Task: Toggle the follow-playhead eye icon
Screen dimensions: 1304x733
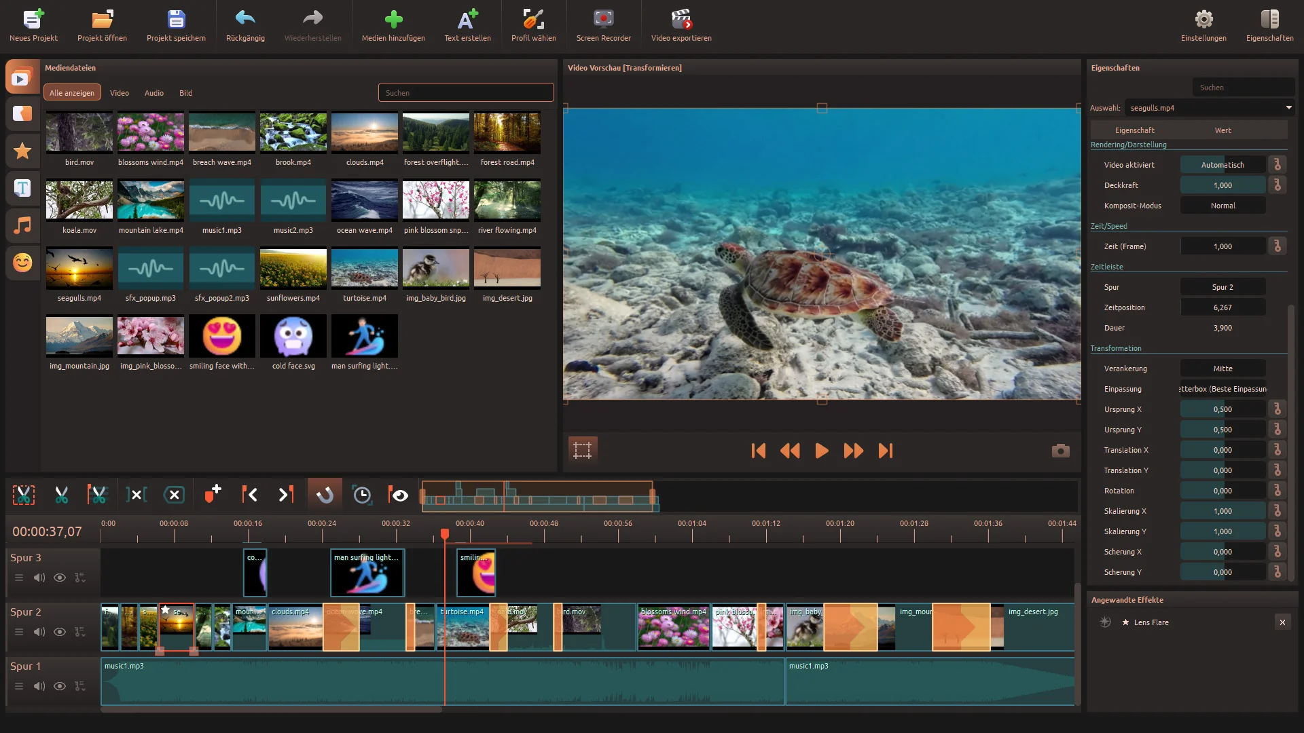Action: [399, 495]
